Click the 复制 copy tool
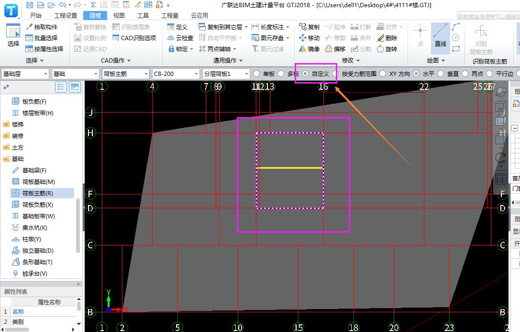The height and width of the screenshot is (332, 520). coord(309,27)
